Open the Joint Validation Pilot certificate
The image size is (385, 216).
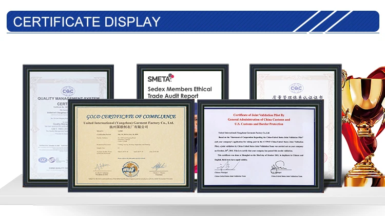pyautogui.click(x=260, y=146)
